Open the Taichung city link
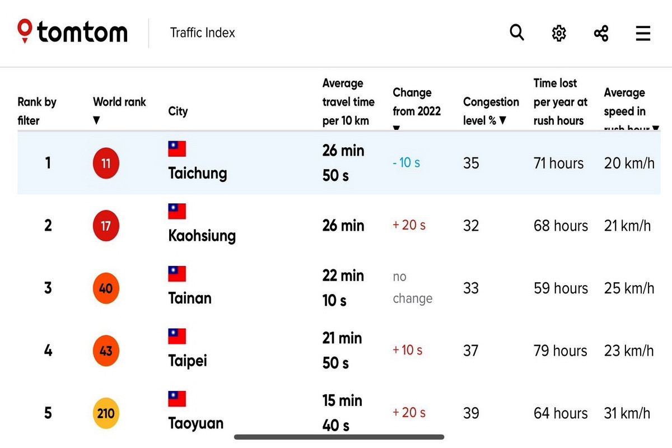Image resolution: width=672 pixels, height=448 pixels. coord(197,173)
